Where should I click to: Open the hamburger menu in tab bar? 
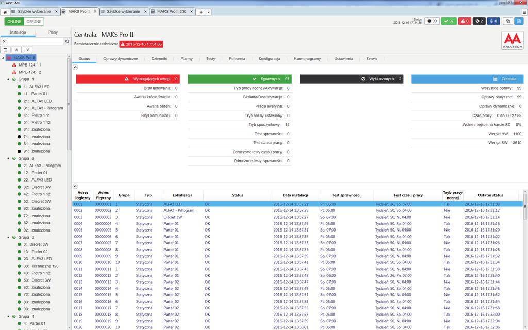[524, 12]
